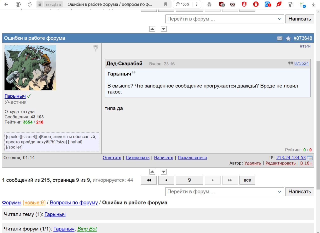
Task: Open the spy-figure extension icon
Action: [209, 4]
